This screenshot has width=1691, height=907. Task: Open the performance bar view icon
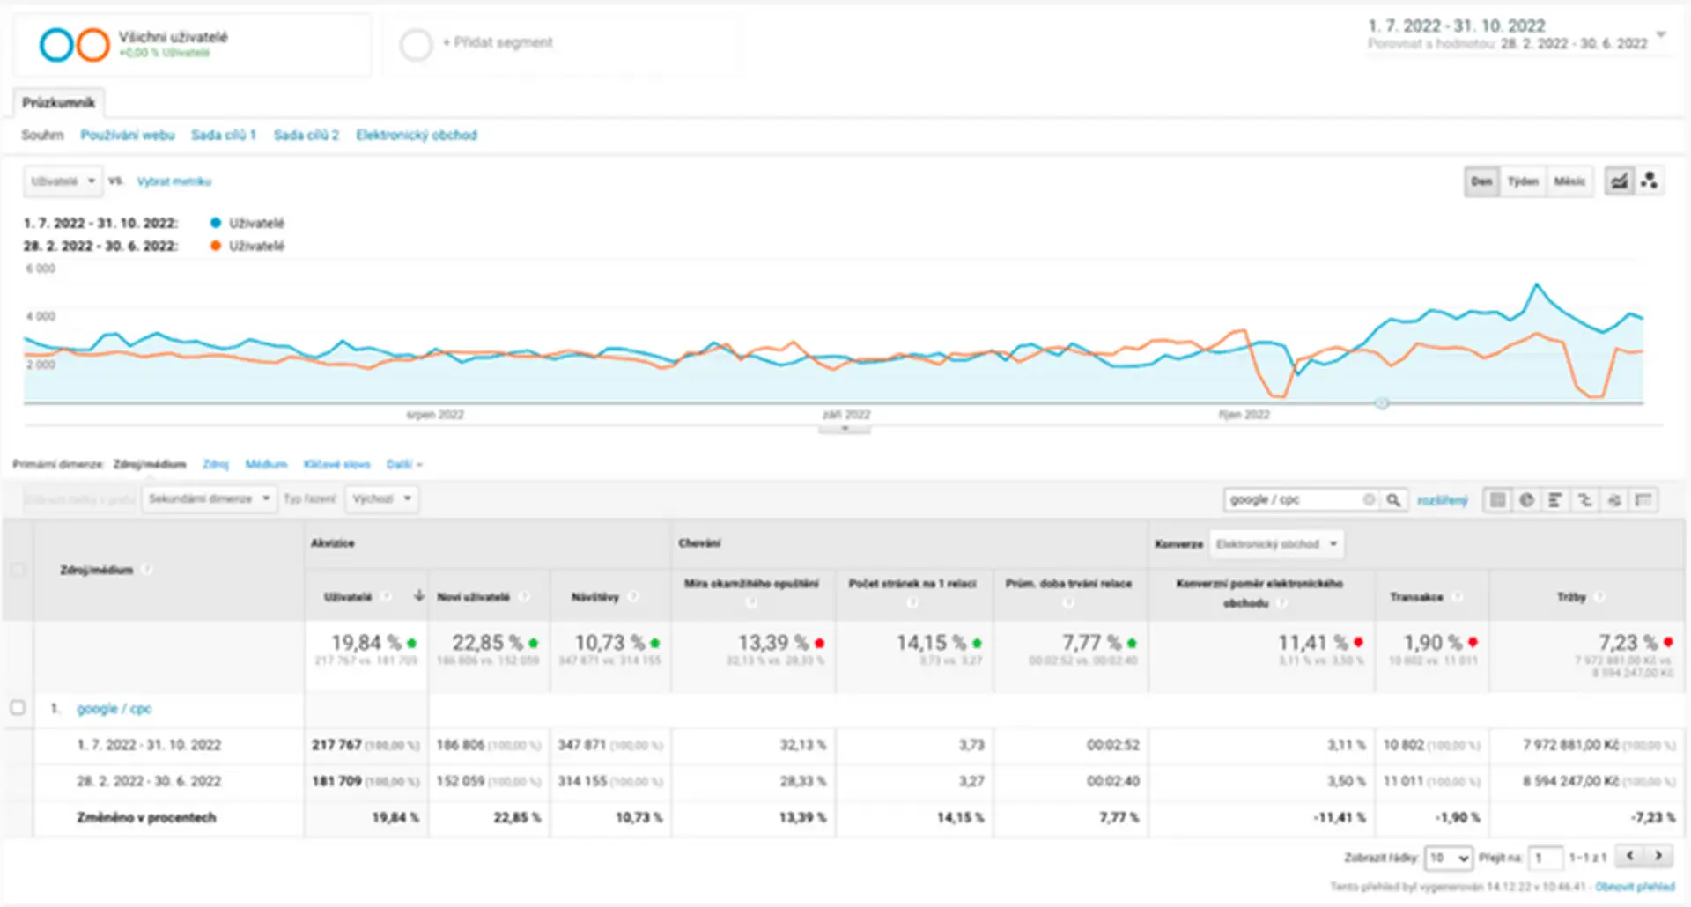1555,500
